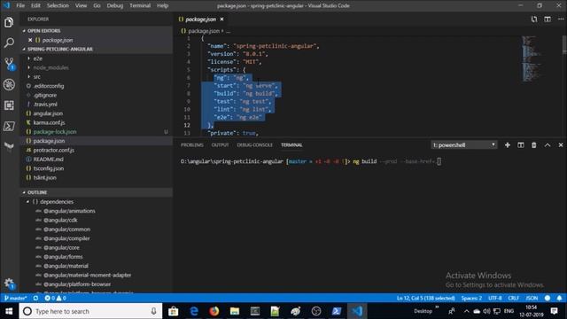The height and width of the screenshot is (319, 567).
Task: Open the File menu
Action: [x=20, y=5]
